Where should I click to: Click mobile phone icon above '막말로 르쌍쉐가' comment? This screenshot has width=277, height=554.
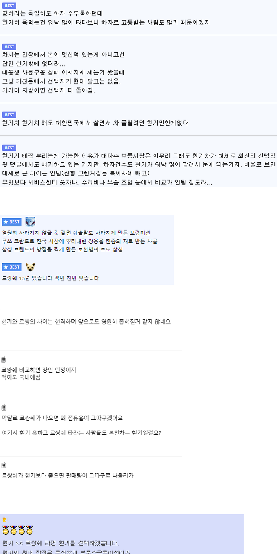tap(3, 408)
